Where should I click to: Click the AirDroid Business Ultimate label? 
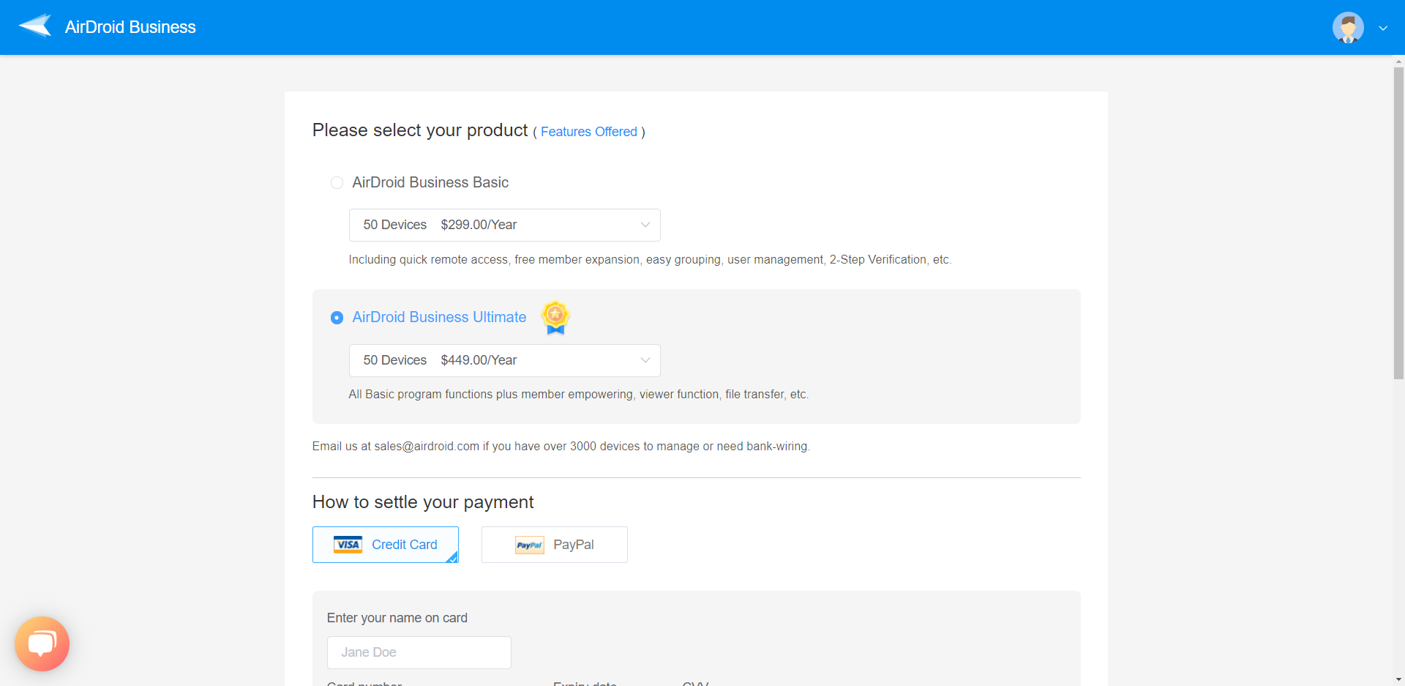click(x=439, y=317)
